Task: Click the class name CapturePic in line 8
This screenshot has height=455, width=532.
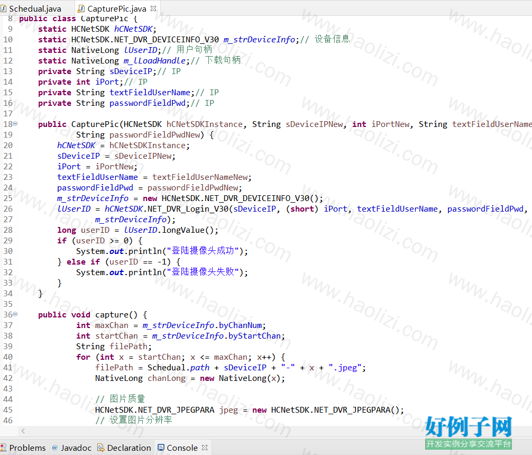Action: [105, 19]
